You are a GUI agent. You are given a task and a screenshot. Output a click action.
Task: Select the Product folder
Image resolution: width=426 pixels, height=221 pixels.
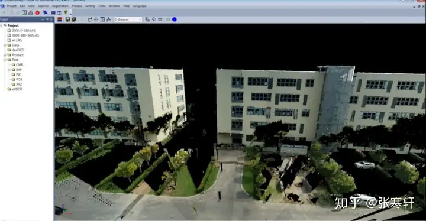(17, 55)
